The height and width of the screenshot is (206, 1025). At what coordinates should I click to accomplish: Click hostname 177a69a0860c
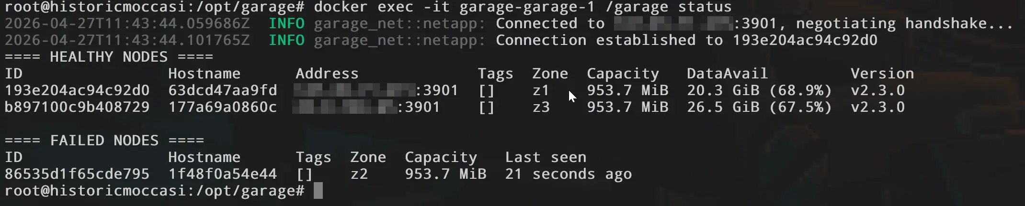223,107
